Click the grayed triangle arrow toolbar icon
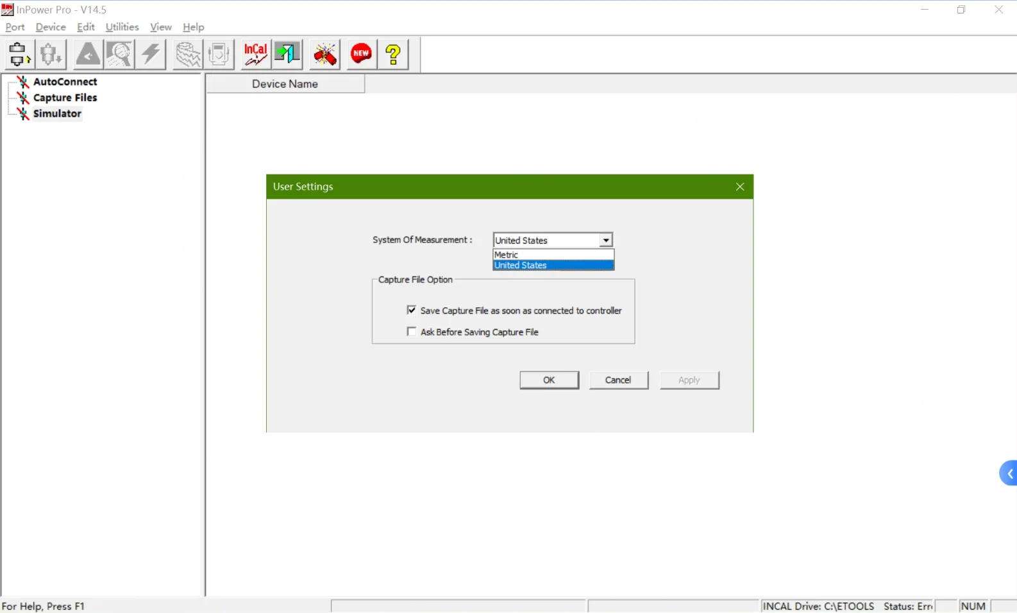 (x=88, y=55)
